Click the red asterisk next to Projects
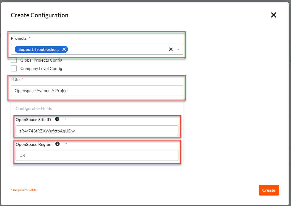The height and width of the screenshot is (206, 291). 29,37
